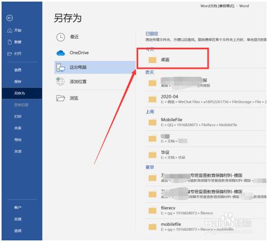Open the 打印 page
The height and width of the screenshot is (242, 268).
click(17, 116)
